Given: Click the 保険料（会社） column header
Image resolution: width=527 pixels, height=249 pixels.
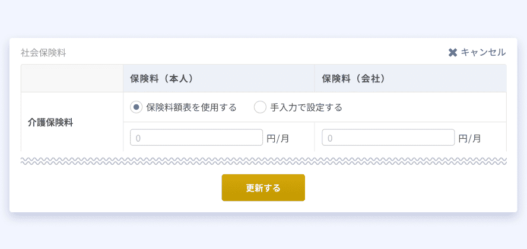Looking at the screenshot, I should click(410, 78).
